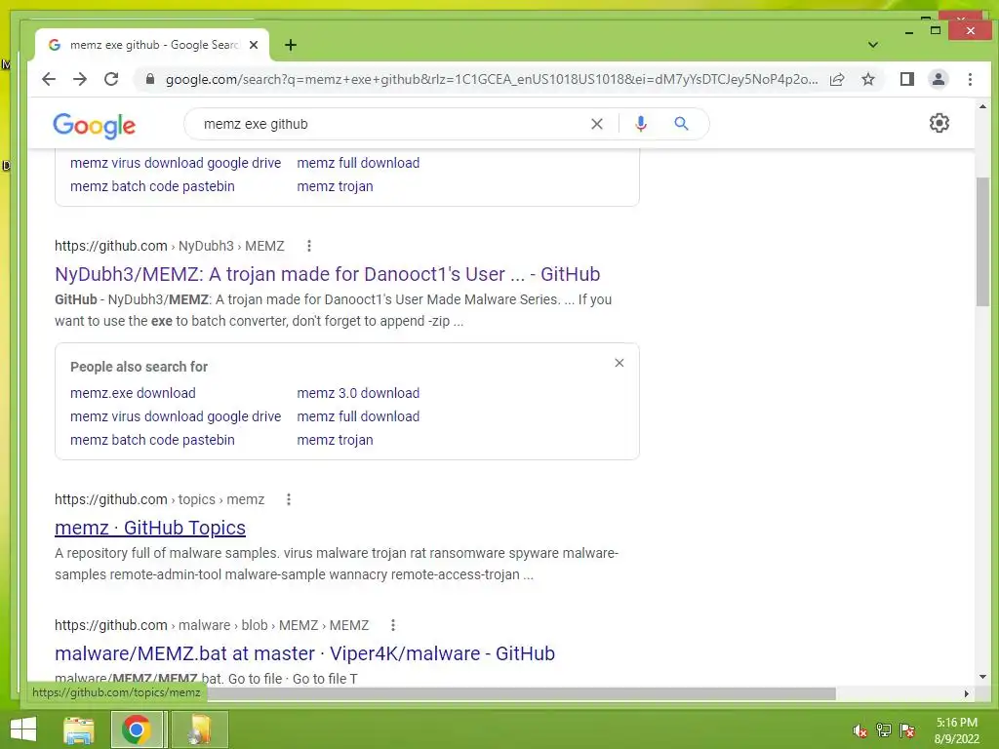Open more options for NyDubh3 MEMZ result
Image resolution: width=999 pixels, height=749 pixels.
pyautogui.click(x=309, y=246)
